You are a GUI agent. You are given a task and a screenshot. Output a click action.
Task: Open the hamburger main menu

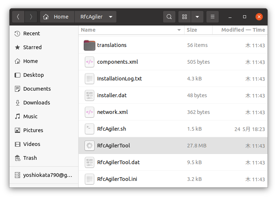point(213,17)
